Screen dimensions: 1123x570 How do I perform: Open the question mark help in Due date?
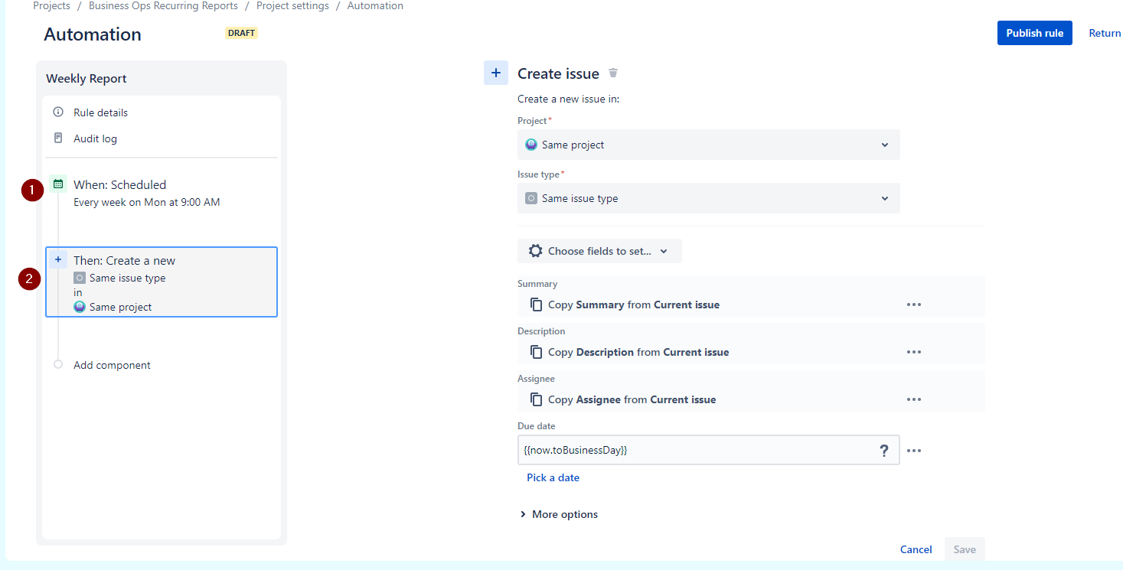pos(884,451)
